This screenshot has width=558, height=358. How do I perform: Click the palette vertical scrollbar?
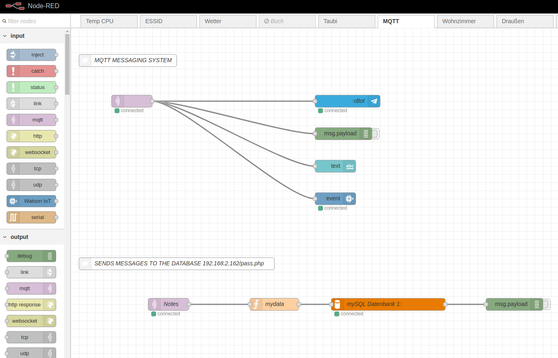coord(68,65)
